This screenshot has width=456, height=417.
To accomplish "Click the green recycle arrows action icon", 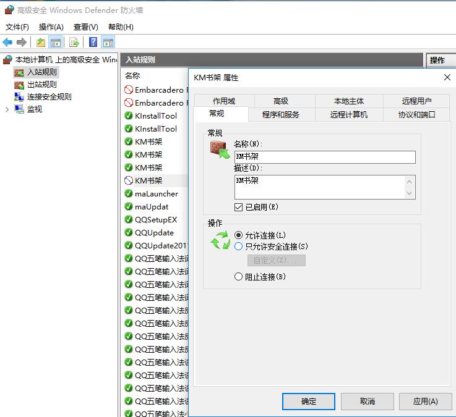I will click(220, 240).
